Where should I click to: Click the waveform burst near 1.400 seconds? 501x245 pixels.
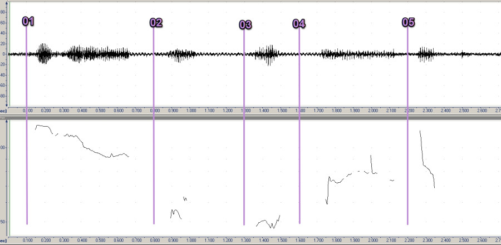pos(267,55)
